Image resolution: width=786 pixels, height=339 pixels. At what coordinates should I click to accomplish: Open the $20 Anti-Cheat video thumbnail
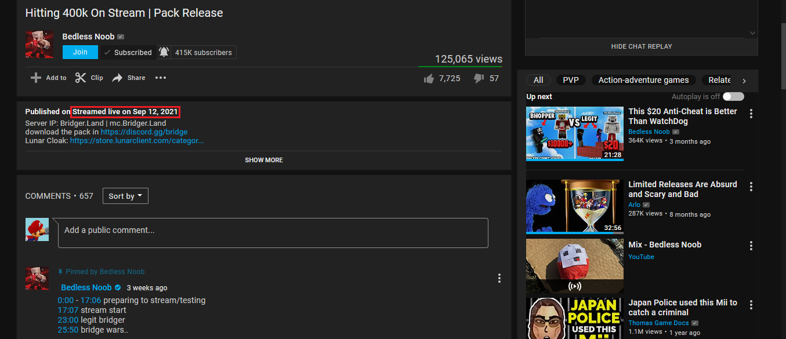(574, 133)
